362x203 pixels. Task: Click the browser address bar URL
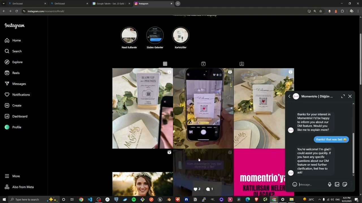coord(46,11)
